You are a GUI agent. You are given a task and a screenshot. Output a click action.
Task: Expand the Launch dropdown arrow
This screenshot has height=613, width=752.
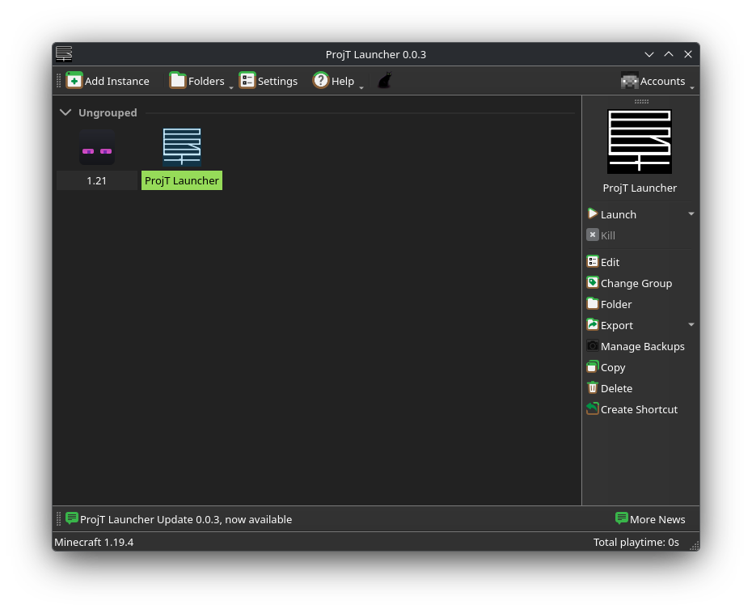[x=690, y=213]
